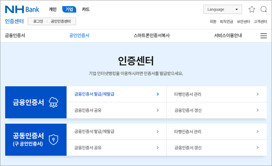
Task: Click the 로그인 button
Action: [38, 21]
